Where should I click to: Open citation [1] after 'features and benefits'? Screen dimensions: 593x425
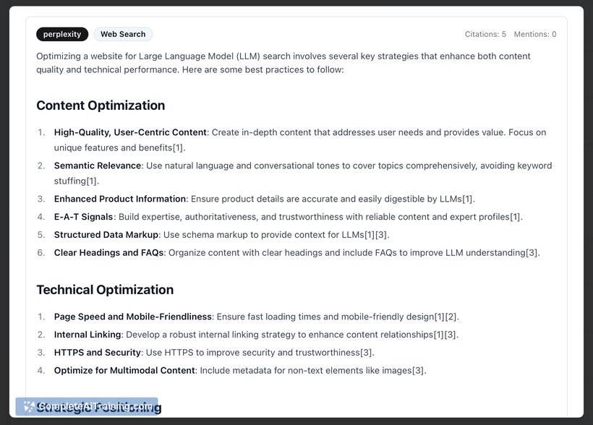tap(179, 147)
